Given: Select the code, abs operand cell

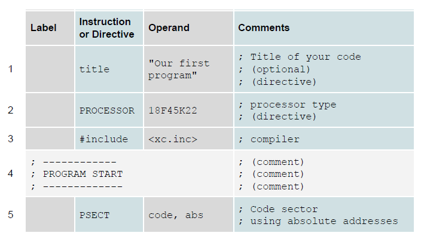Looking at the screenshot, I should coord(188,215).
